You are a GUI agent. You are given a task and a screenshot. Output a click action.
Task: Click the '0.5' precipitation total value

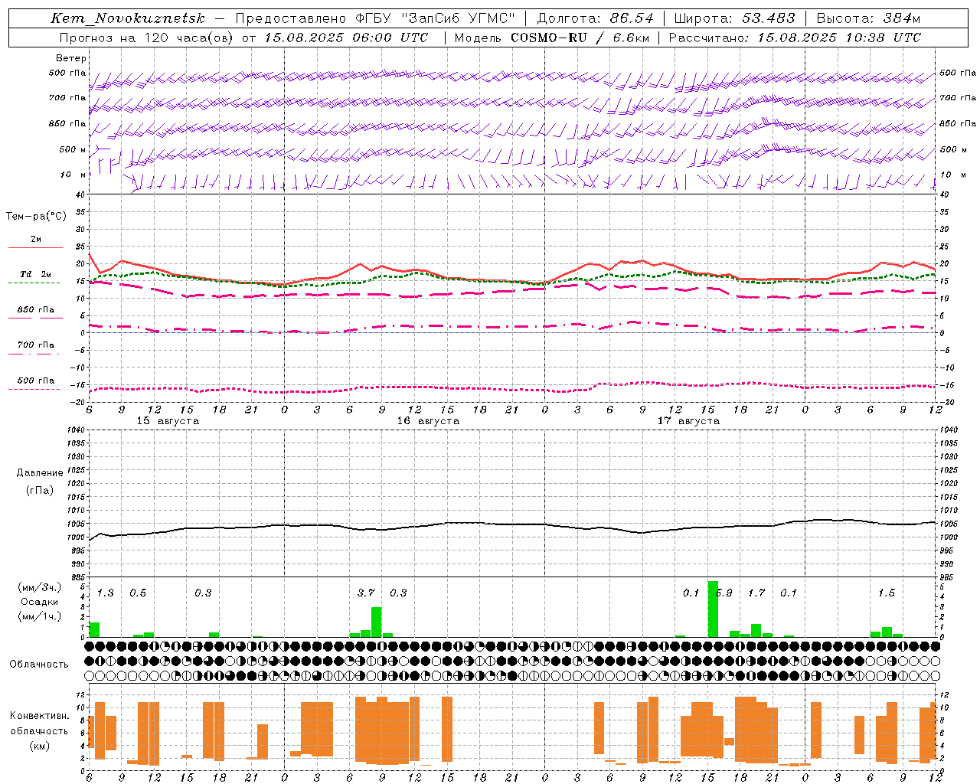pyautogui.click(x=138, y=593)
